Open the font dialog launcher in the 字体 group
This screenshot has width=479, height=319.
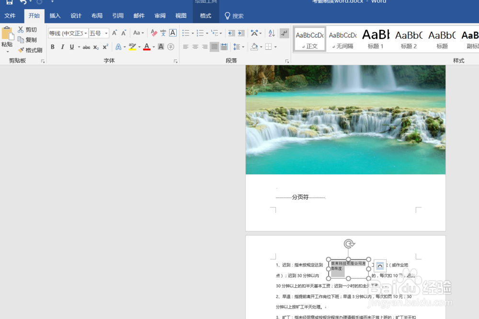click(x=176, y=61)
